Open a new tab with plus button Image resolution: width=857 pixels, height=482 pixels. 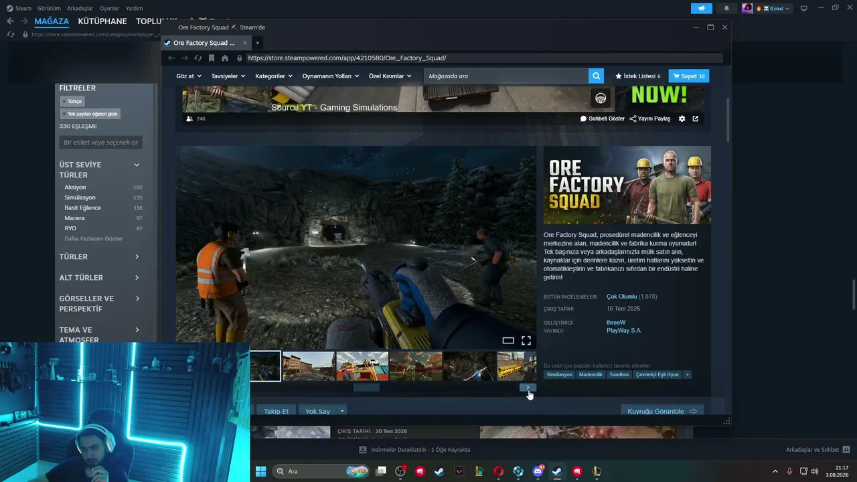[257, 43]
